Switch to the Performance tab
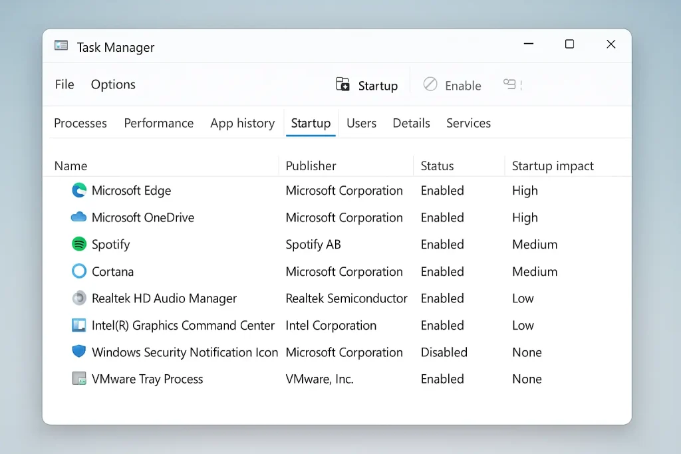681x454 pixels. click(158, 123)
